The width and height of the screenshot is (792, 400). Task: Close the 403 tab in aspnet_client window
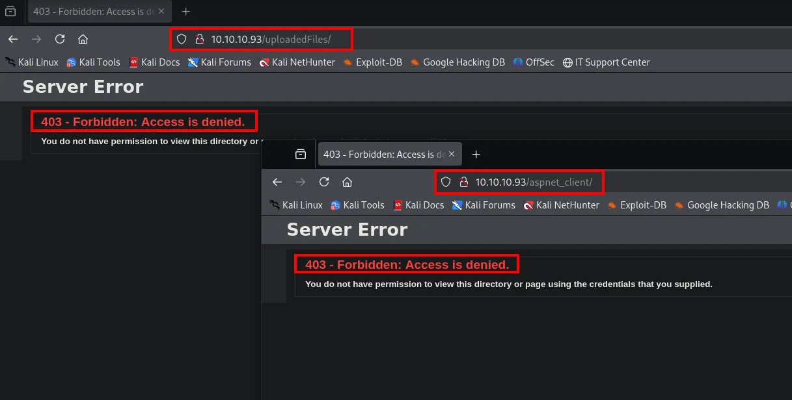coord(453,155)
